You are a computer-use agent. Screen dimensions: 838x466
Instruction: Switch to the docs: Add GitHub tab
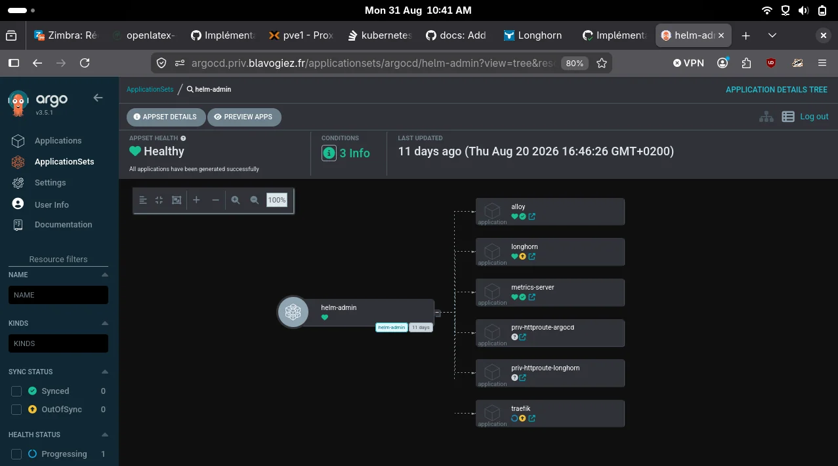457,35
